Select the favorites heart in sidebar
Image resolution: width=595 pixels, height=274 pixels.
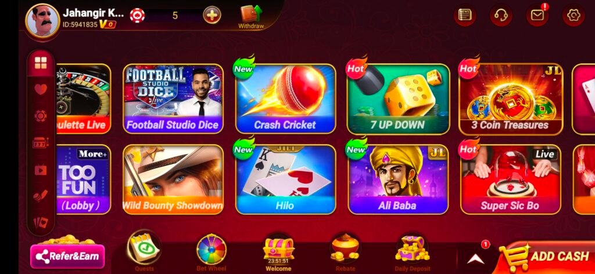41,89
